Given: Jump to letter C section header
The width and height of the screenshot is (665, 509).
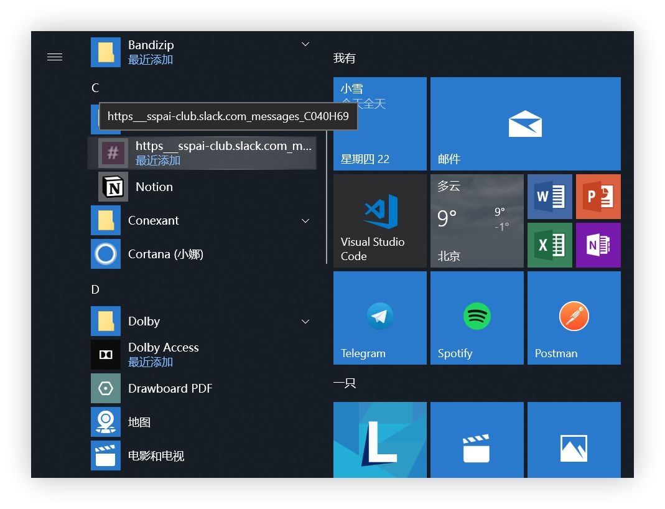Looking at the screenshot, I should (95, 88).
